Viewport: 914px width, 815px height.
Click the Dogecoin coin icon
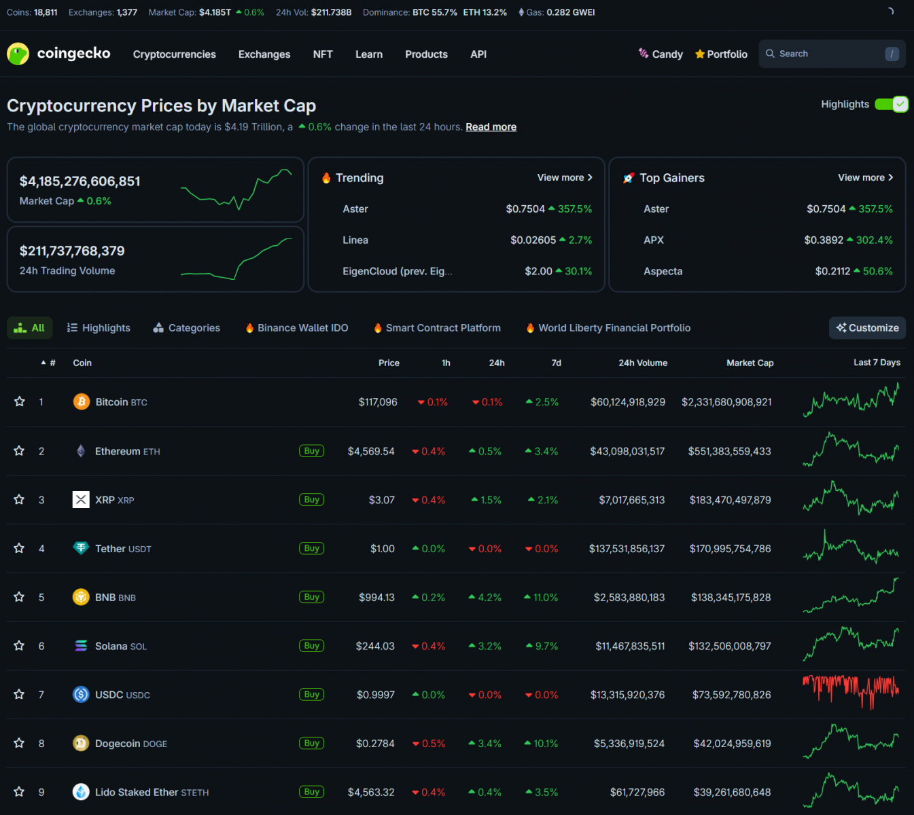pyautogui.click(x=81, y=744)
